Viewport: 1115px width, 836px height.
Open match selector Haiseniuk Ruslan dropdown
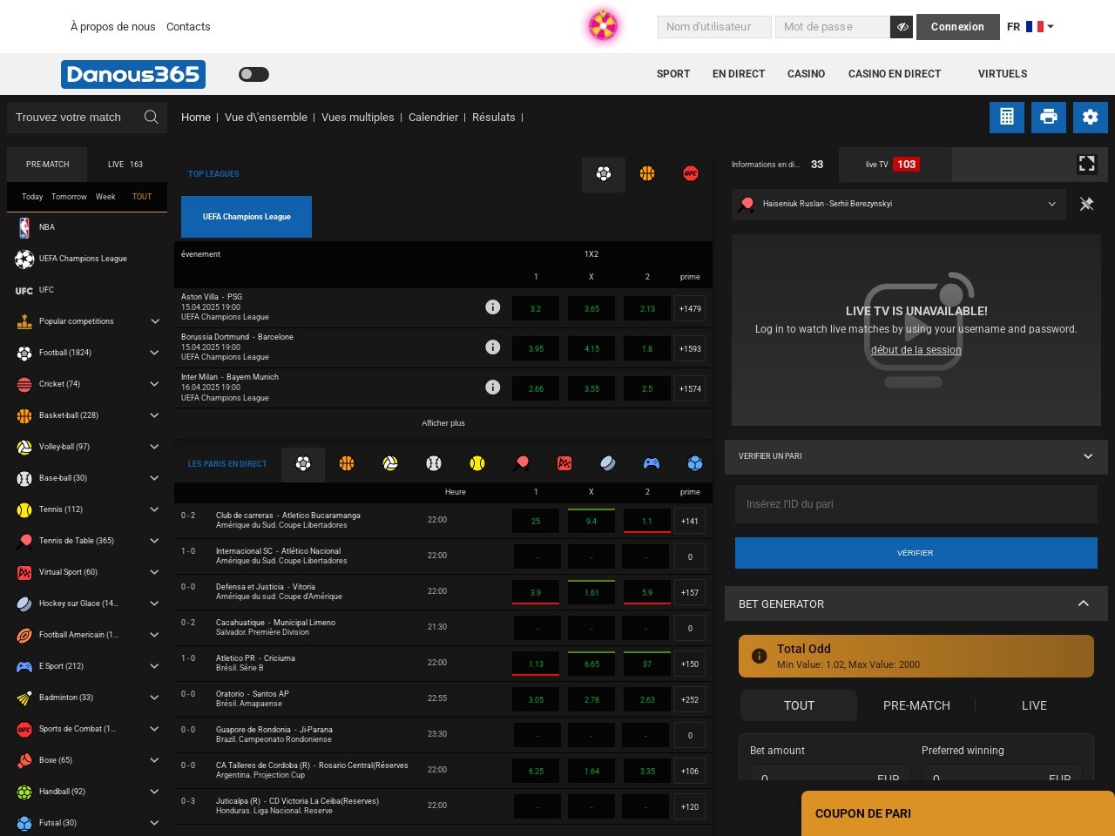click(x=899, y=204)
